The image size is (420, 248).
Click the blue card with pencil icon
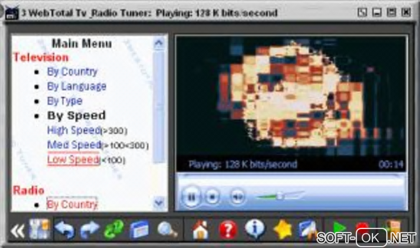pyautogui.click(x=308, y=229)
